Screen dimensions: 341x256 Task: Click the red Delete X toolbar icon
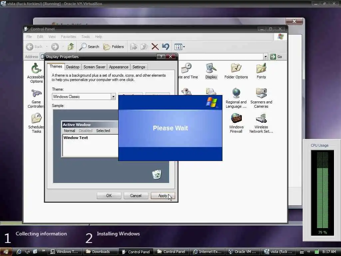click(x=155, y=47)
